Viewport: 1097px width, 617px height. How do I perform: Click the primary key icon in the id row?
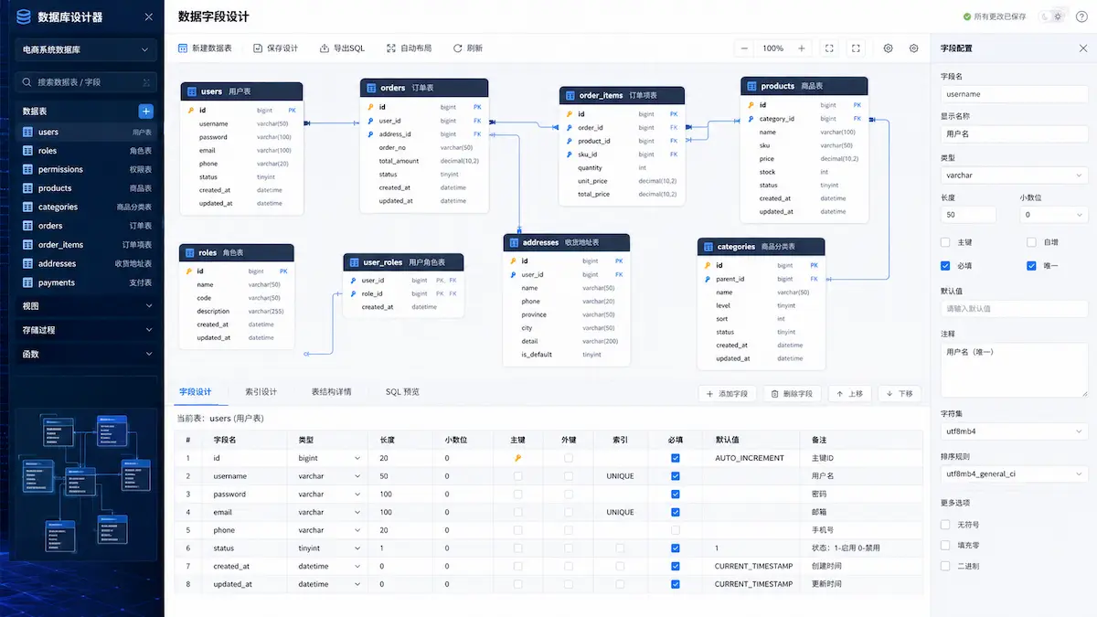point(517,458)
